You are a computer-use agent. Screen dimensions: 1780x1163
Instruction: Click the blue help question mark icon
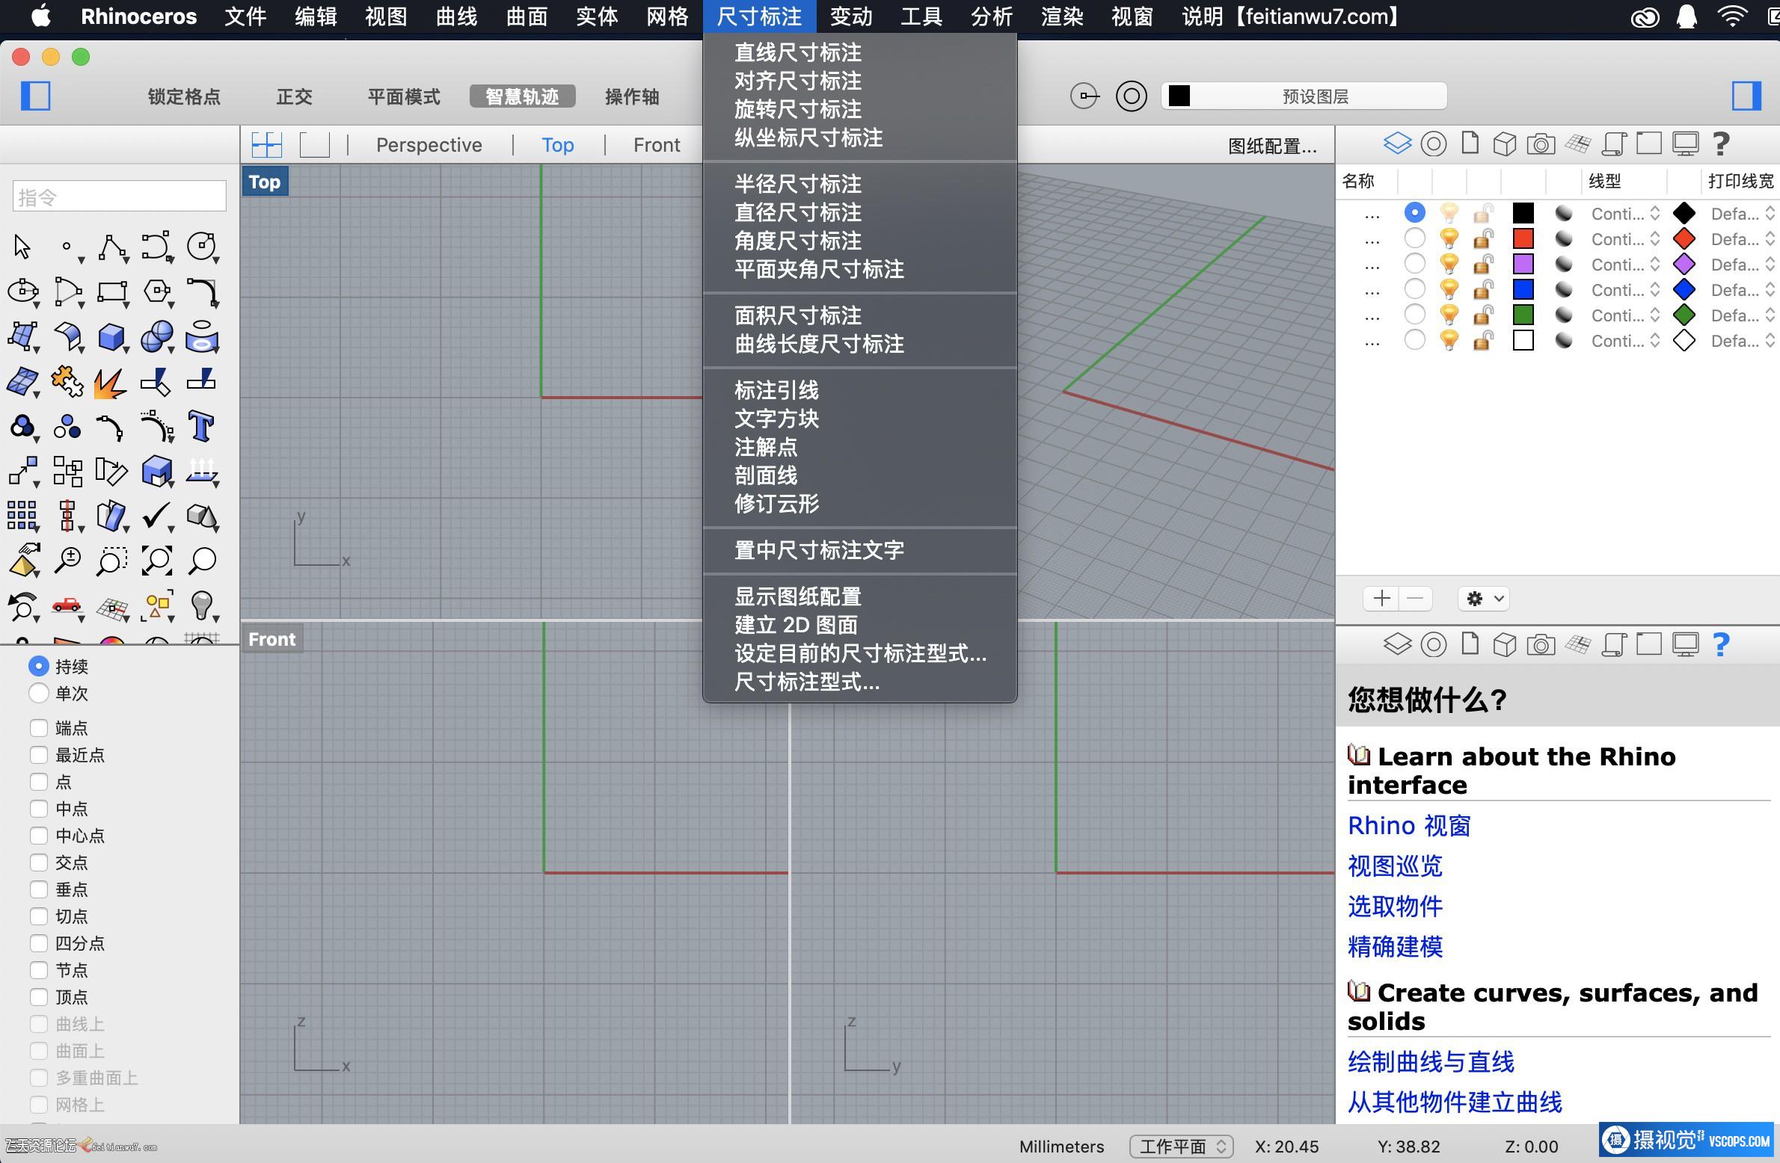pyautogui.click(x=1720, y=644)
